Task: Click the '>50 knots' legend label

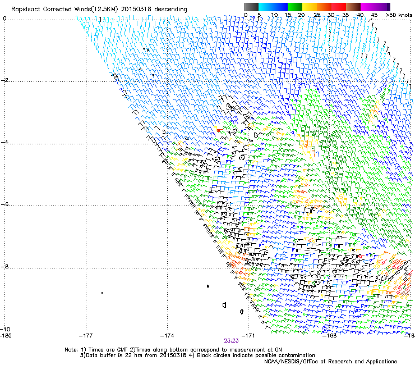Action: [399, 15]
